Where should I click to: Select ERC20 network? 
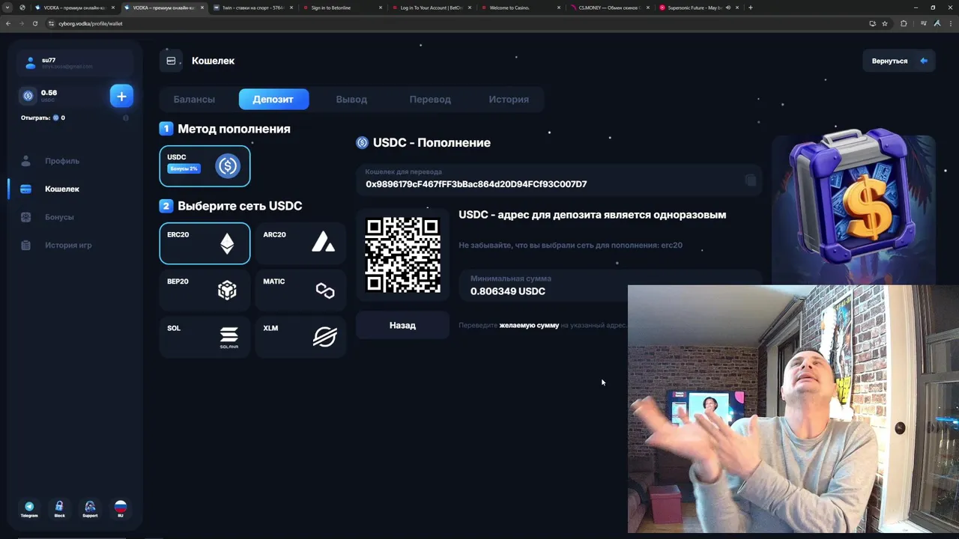(x=205, y=243)
